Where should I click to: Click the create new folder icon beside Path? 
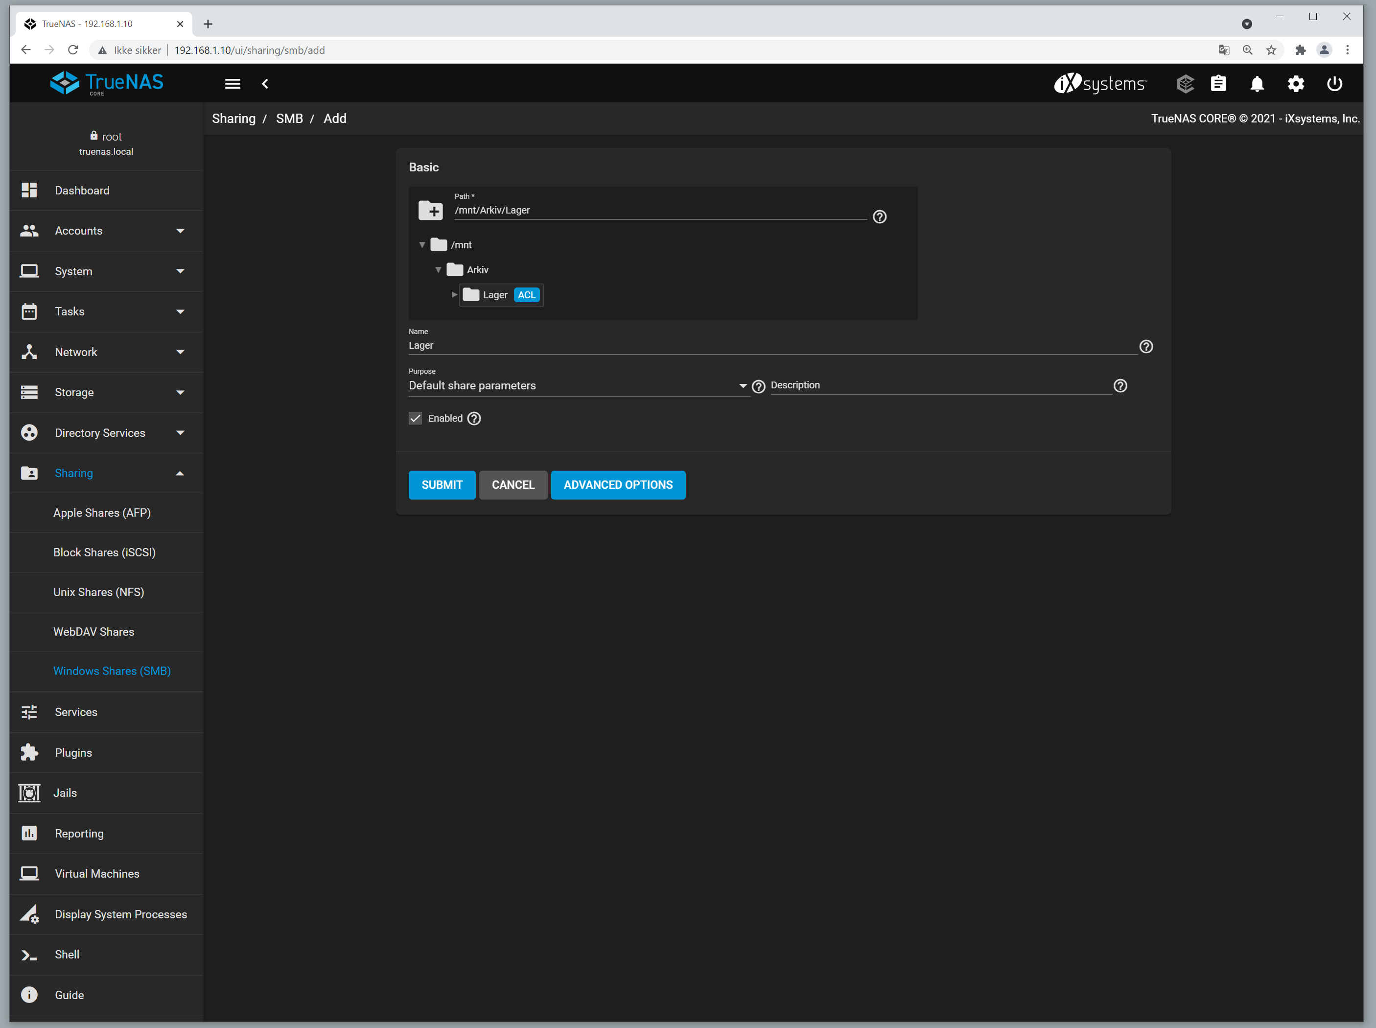(x=430, y=210)
